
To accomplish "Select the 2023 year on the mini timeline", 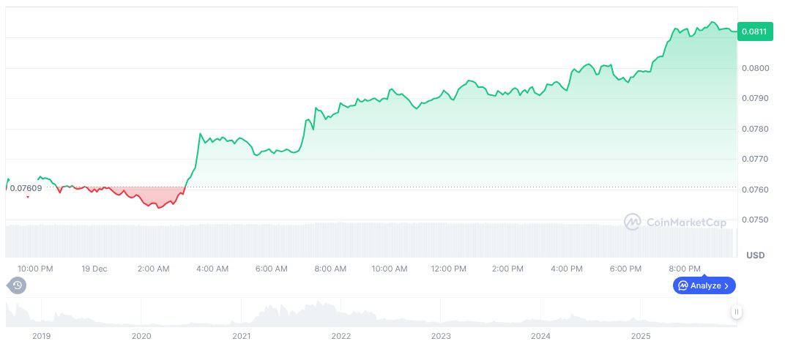I will pos(441,336).
